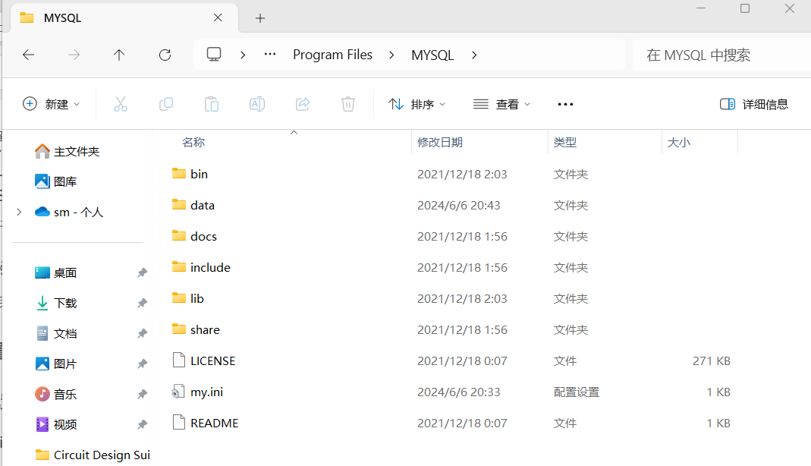Select the data folder icon
The image size is (811, 466).
[179, 204]
